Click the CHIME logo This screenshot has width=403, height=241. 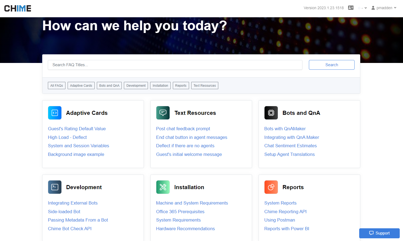18,8
